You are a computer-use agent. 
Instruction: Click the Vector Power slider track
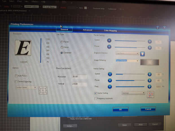[x=130, y=80]
